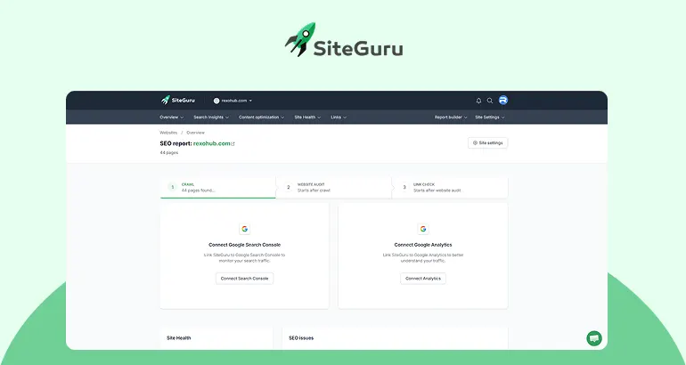Expand the rexohub.com site selector
686x365 pixels.
pyautogui.click(x=233, y=101)
